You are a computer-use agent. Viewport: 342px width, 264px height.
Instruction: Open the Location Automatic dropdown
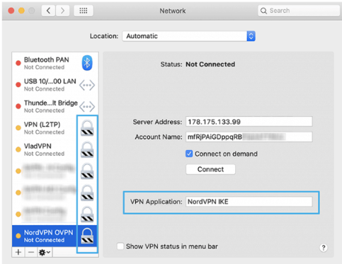point(188,36)
